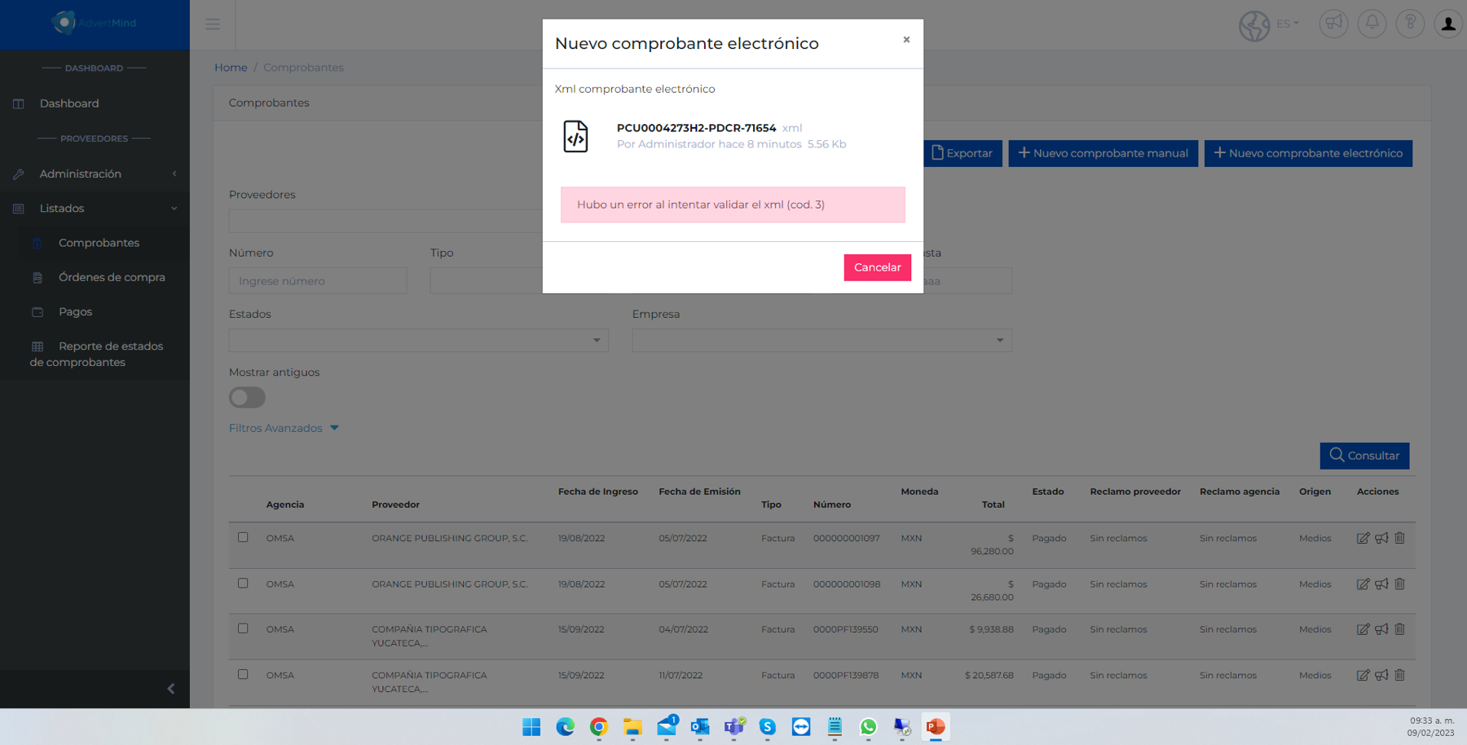Image resolution: width=1467 pixels, height=745 pixels.
Task: Toggle the Mostrar antiguos switch
Action: pyautogui.click(x=247, y=398)
